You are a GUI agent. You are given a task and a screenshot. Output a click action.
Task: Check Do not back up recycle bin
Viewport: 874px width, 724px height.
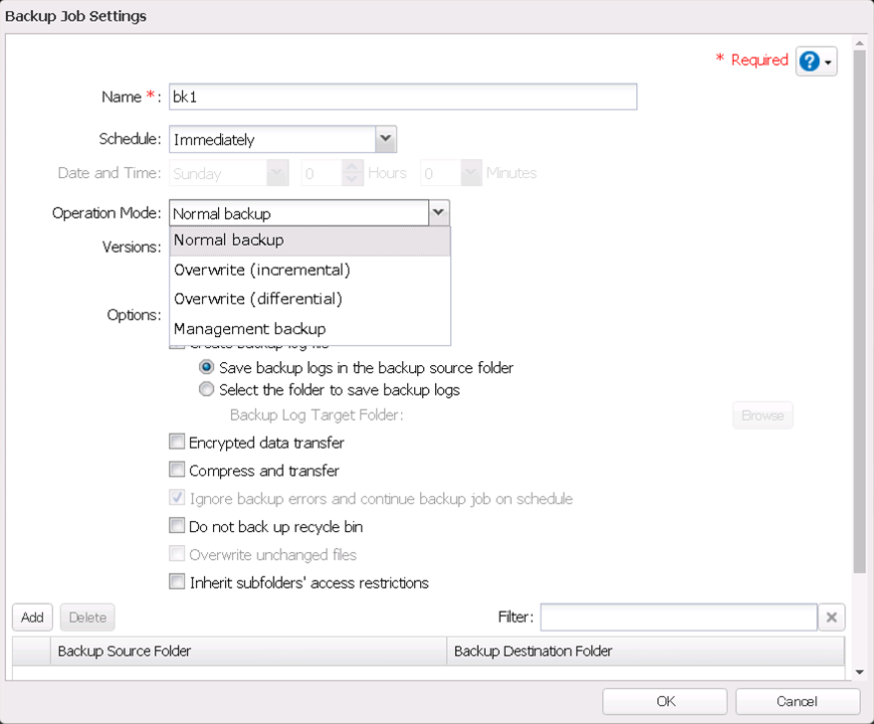point(177,526)
